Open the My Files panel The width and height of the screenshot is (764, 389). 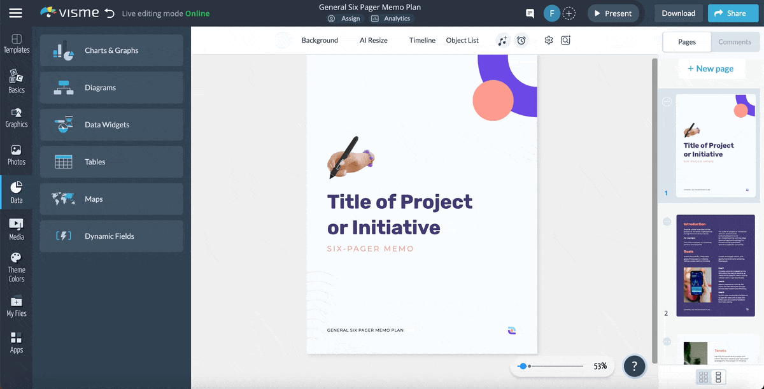[x=17, y=306]
